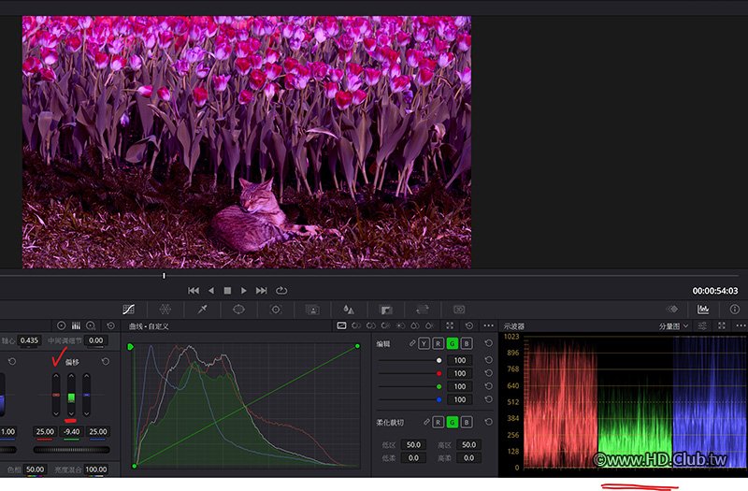Click the Offset green value field -9.40
Screen dimensions: 748x491
[x=71, y=432]
